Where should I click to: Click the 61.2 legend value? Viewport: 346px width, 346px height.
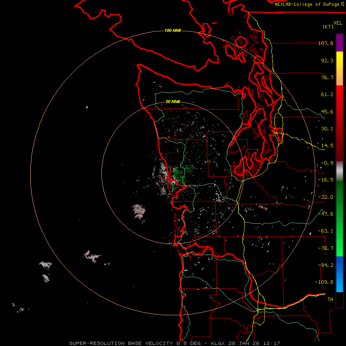coord(327,95)
